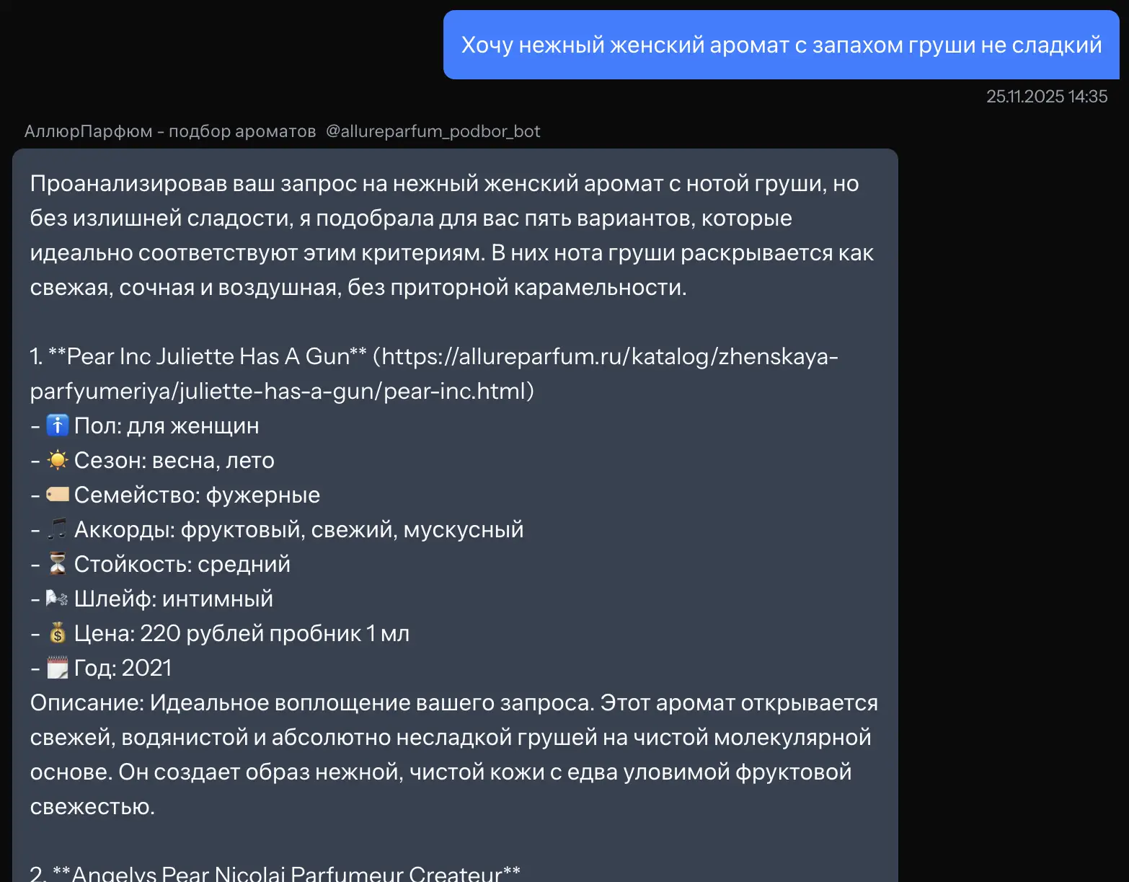Open the Pear Inc product URL
1129x882 pixels.
click(x=606, y=356)
